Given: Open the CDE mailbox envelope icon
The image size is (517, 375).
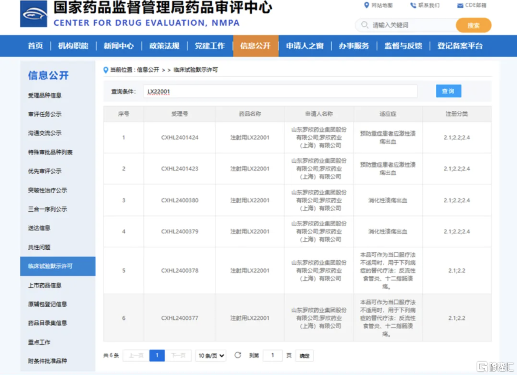Looking at the screenshot, I should pyautogui.click(x=460, y=5).
